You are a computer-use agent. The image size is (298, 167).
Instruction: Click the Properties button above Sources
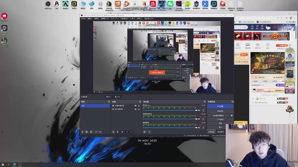[x=108, y=97]
